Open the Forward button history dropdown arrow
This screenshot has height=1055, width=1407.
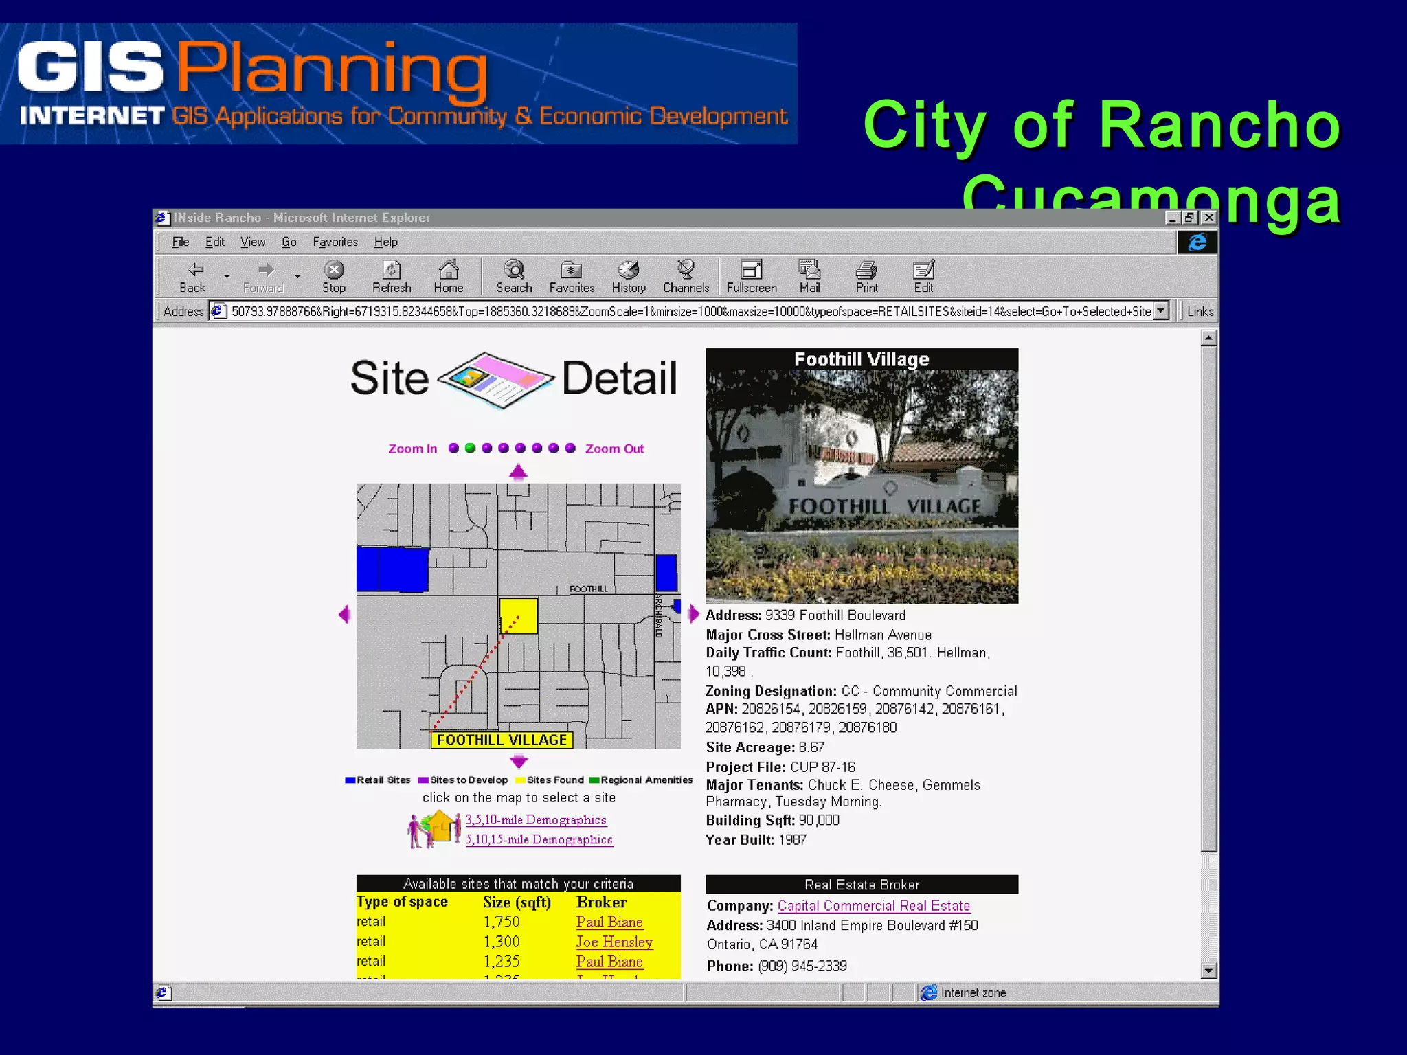[x=297, y=277]
